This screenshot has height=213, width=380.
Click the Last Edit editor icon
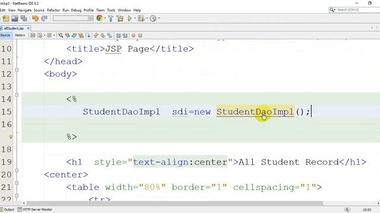[x=33, y=35]
